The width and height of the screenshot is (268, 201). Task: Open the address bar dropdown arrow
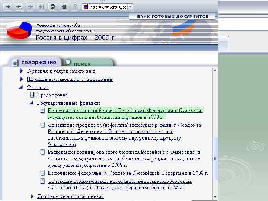130,7
